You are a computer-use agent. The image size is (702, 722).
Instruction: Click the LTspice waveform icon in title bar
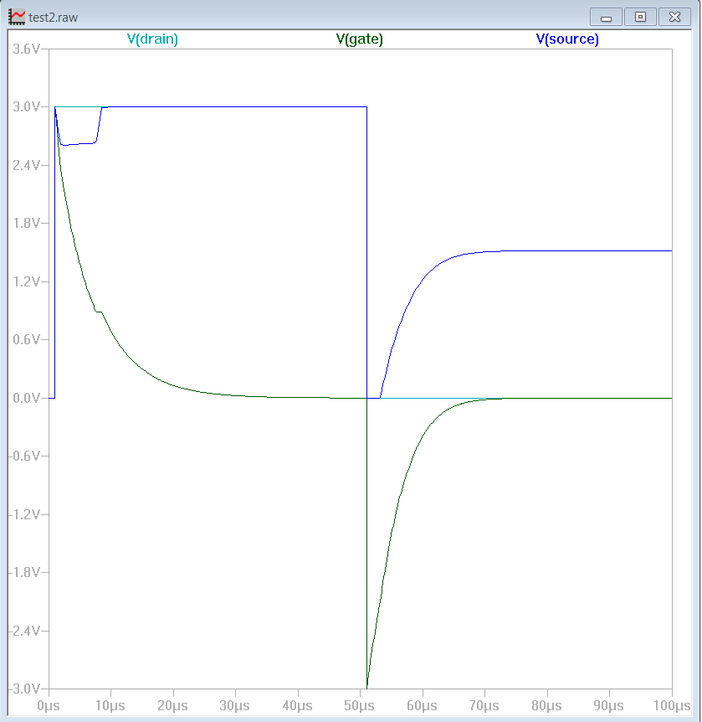pyautogui.click(x=17, y=17)
